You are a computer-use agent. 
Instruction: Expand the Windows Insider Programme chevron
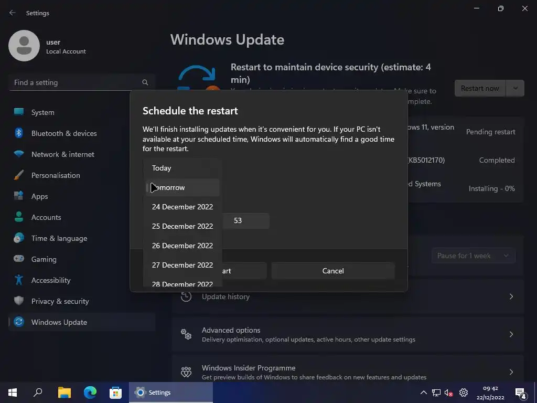pyautogui.click(x=511, y=372)
